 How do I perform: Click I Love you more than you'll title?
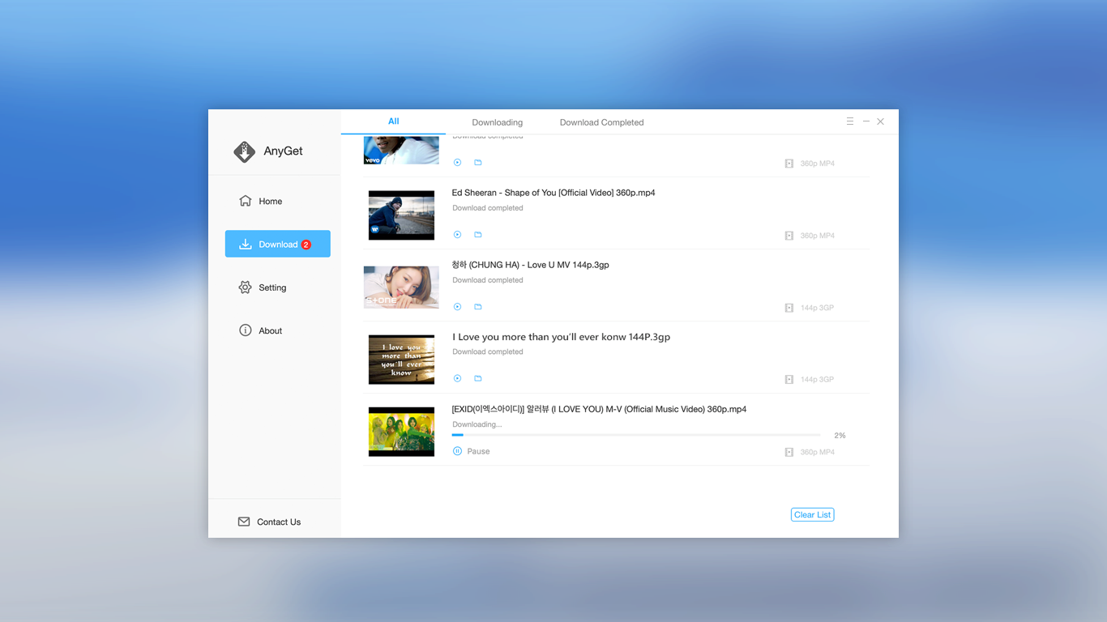(x=561, y=337)
